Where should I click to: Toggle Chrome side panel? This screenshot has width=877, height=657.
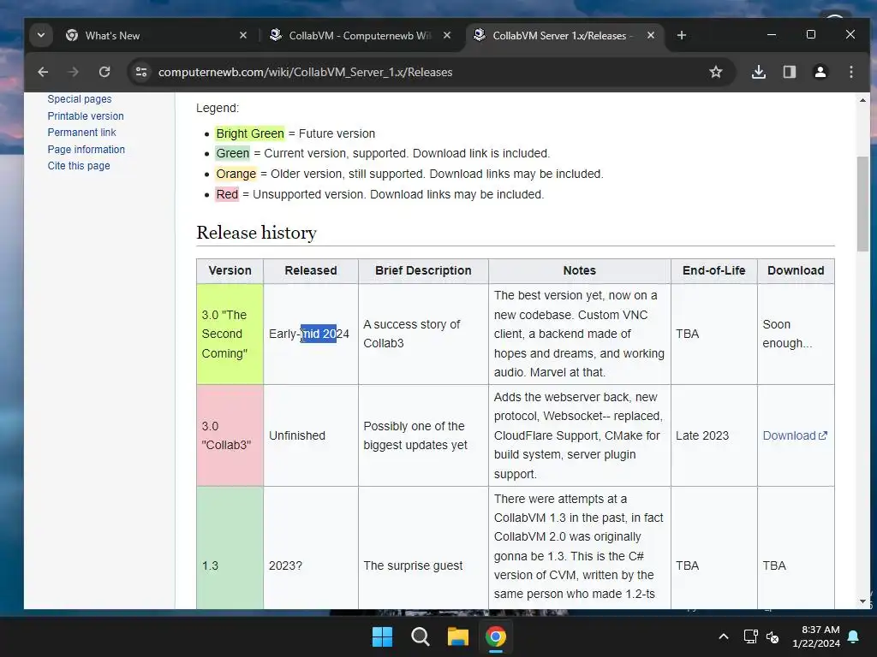click(x=789, y=72)
